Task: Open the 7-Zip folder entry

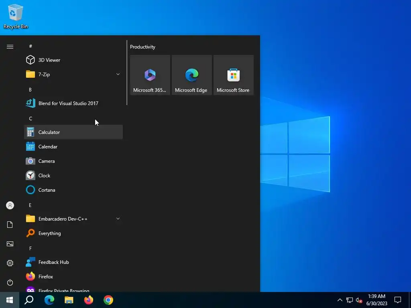Action: pyautogui.click(x=73, y=74)
